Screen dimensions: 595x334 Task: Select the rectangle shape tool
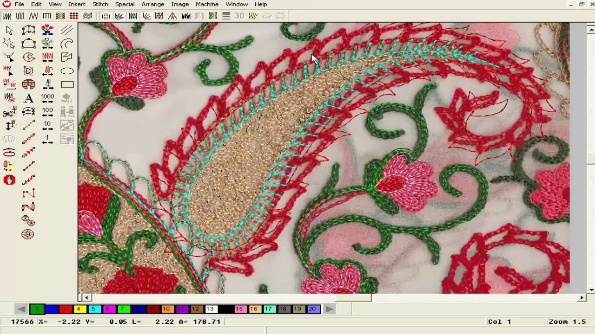pos(67,84)
